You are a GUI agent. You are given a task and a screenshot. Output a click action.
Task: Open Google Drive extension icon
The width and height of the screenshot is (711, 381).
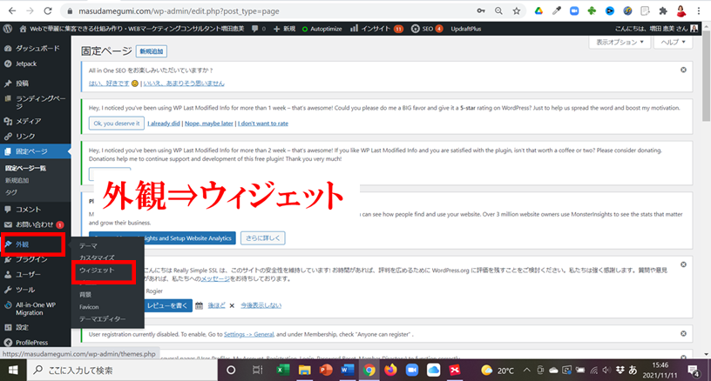(538, 10)
